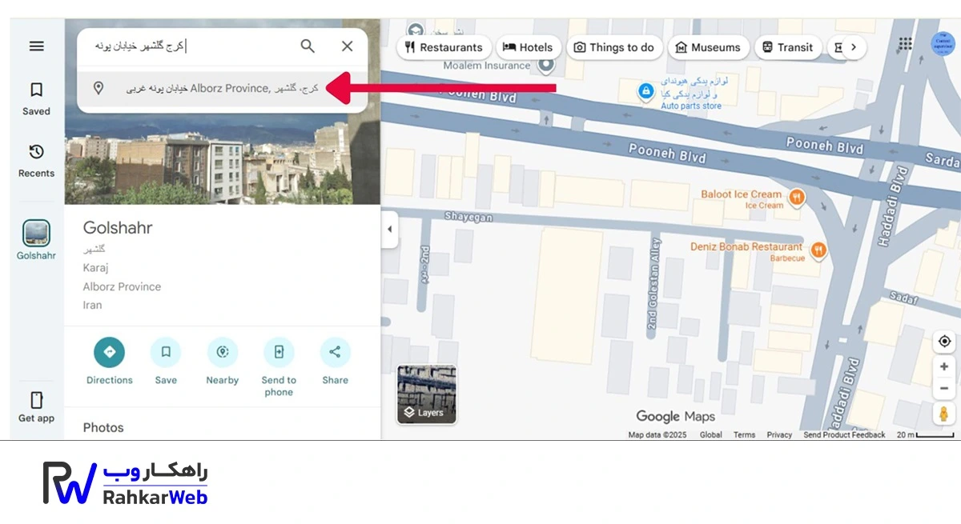Open the Google account avatar
961x524 pixels.
pyautogui.click(x=943, y=43)
